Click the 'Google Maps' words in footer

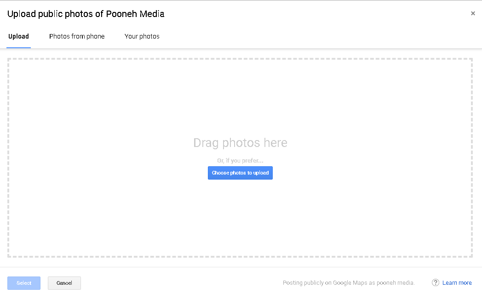coord(350,283)
